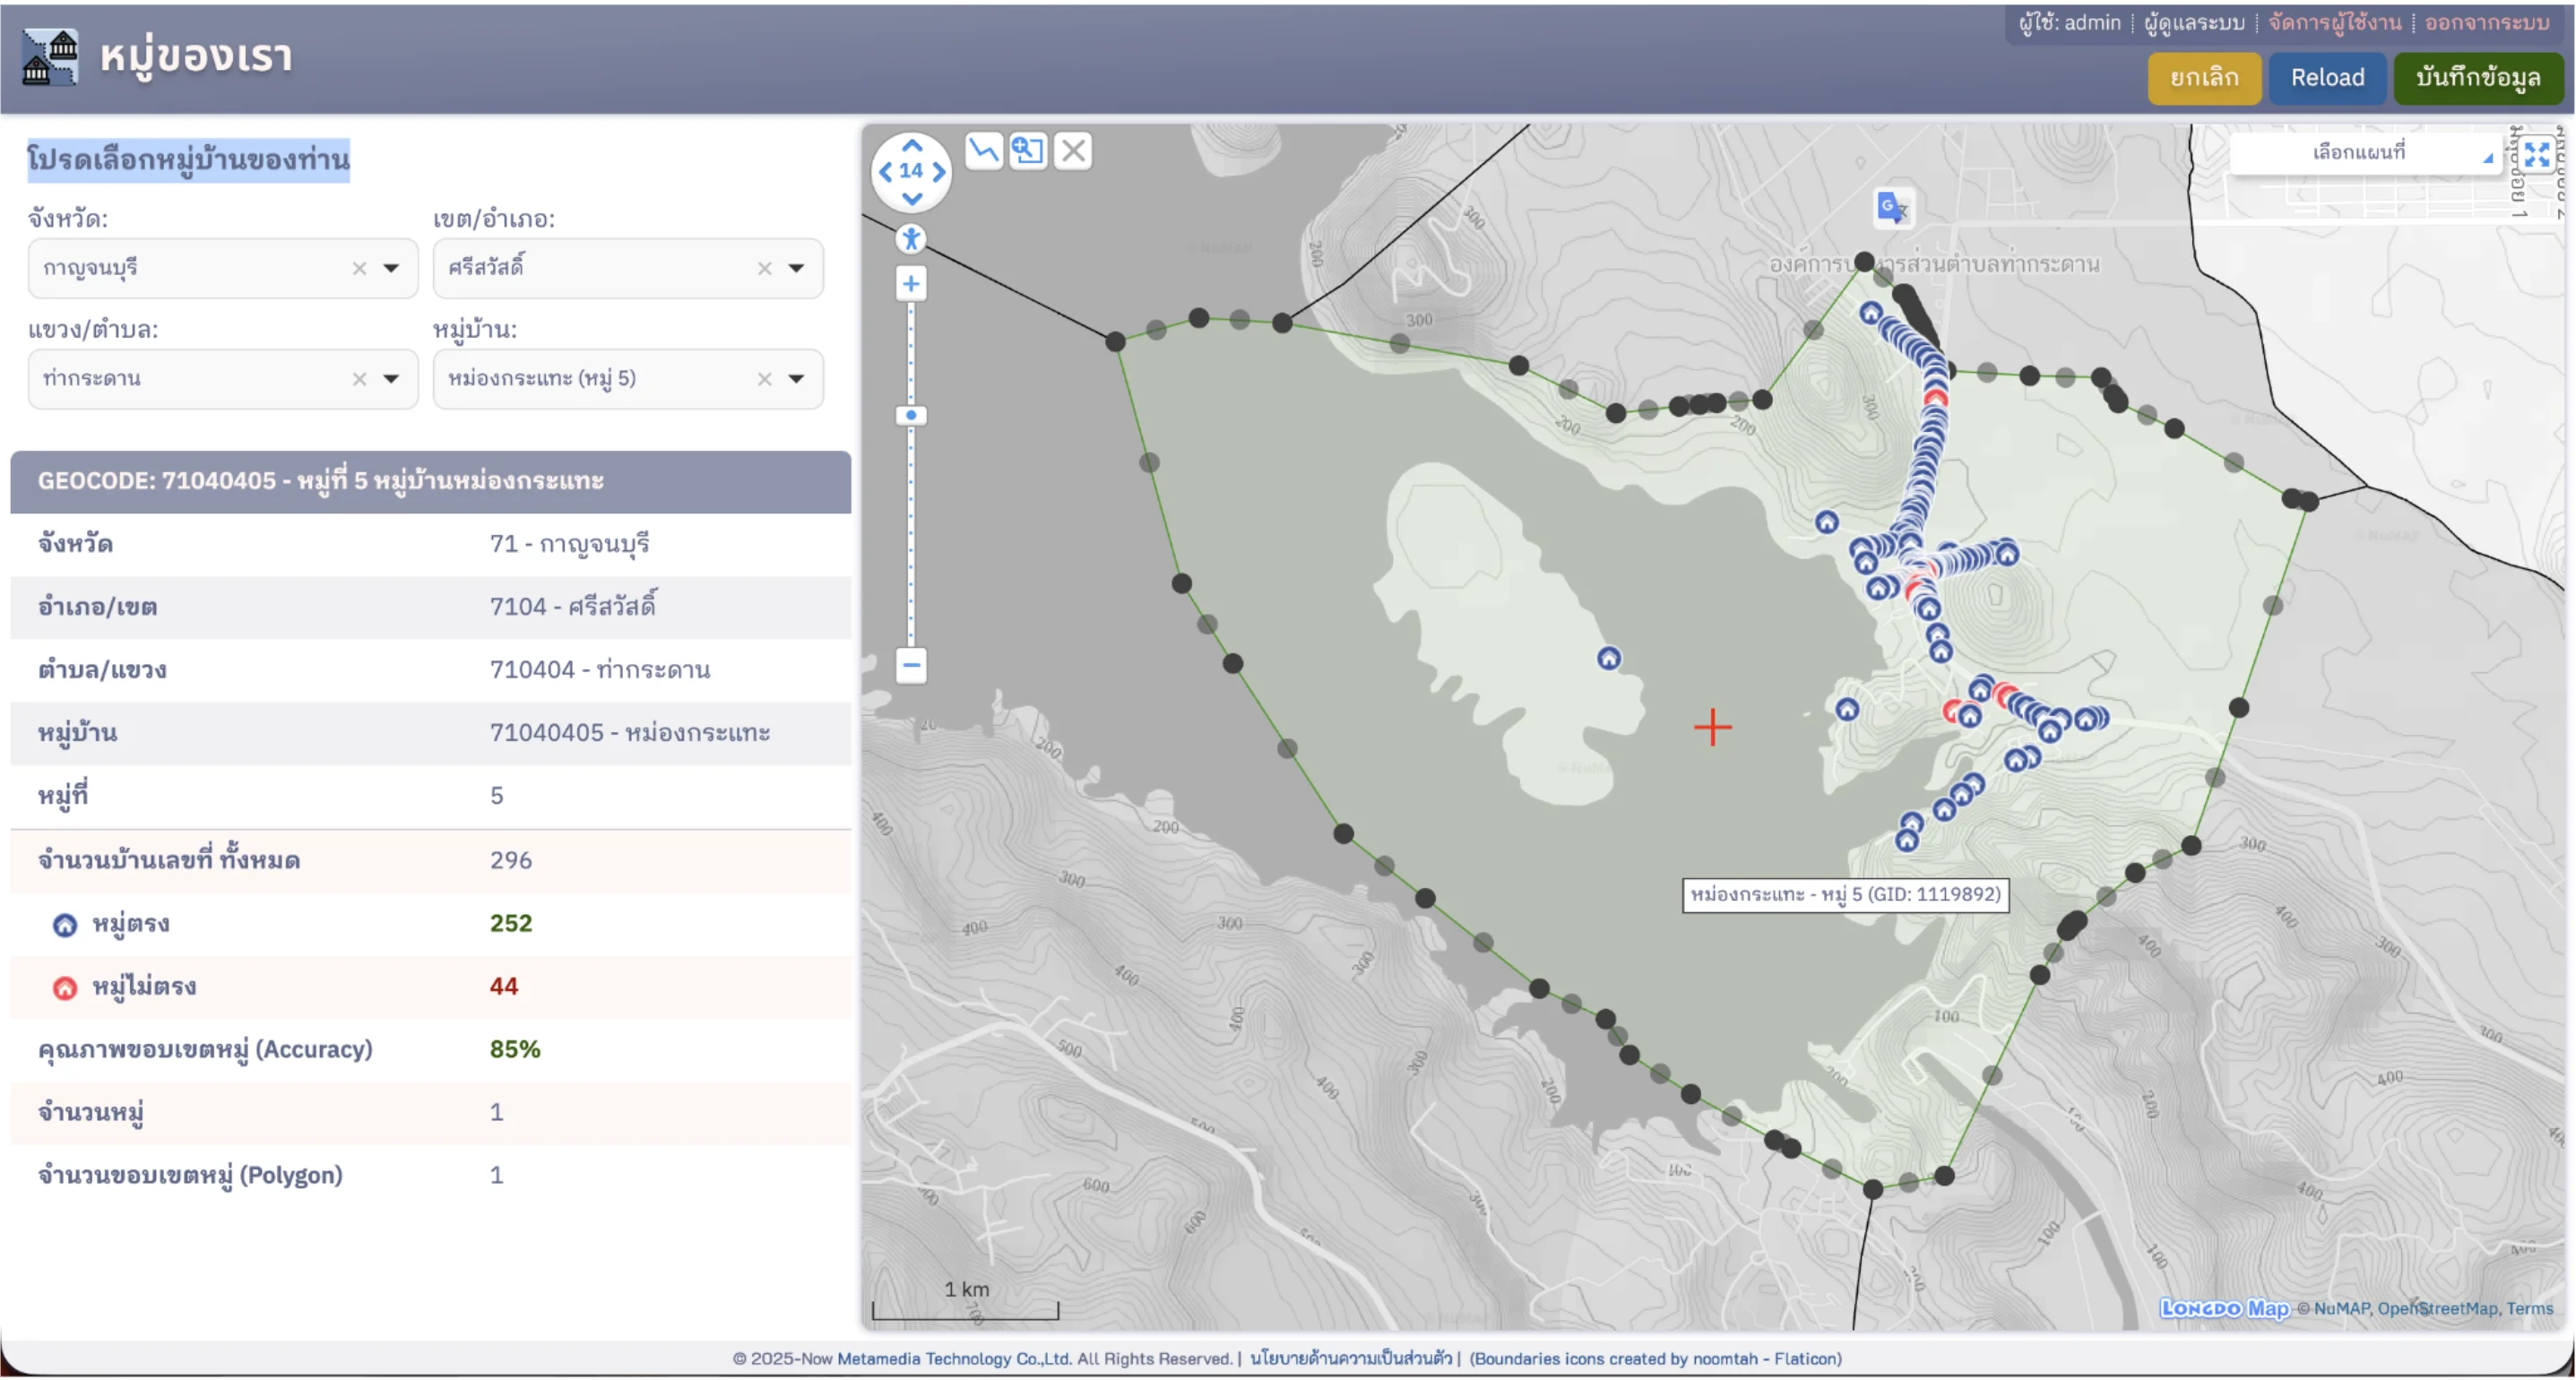Image resolution: width=2576 pixels, height=1380 pixels.
Task: Open the OpenStreetMap attribution link
Action: [x=2438, y=1308]
